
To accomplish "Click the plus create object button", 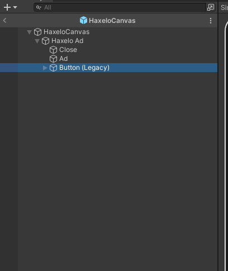I will point(7,7).
